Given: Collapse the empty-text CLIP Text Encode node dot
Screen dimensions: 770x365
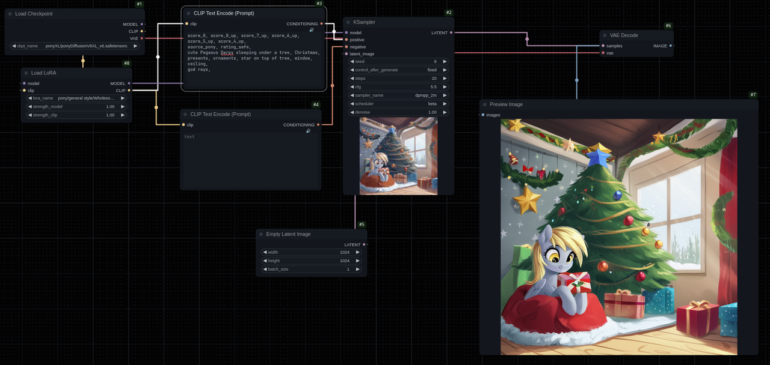Looking at the screenshot, I should (185, 114).
